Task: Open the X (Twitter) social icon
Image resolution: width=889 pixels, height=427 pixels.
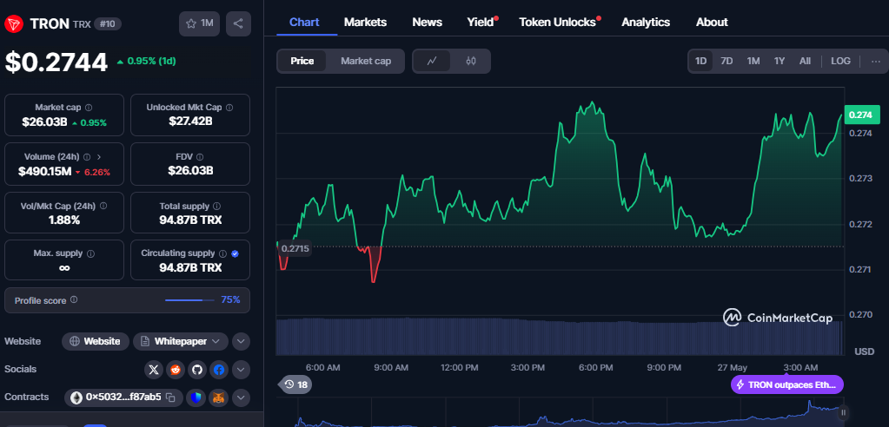Action: [154, 371]
